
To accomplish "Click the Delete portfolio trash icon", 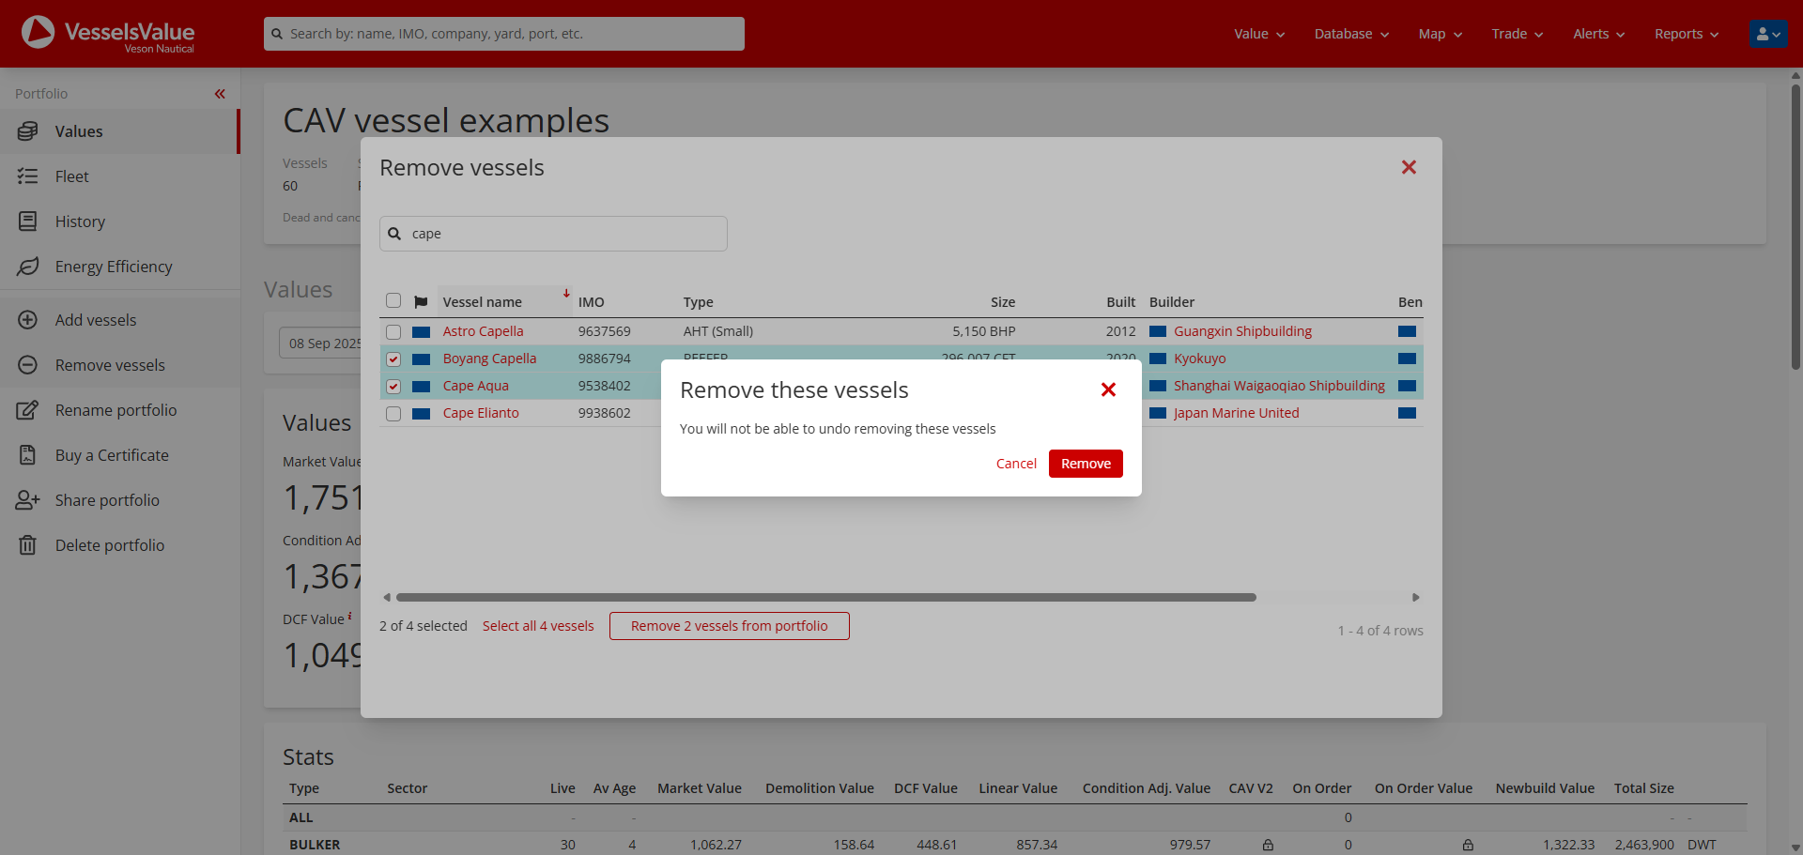I will (x=28, y=545).
